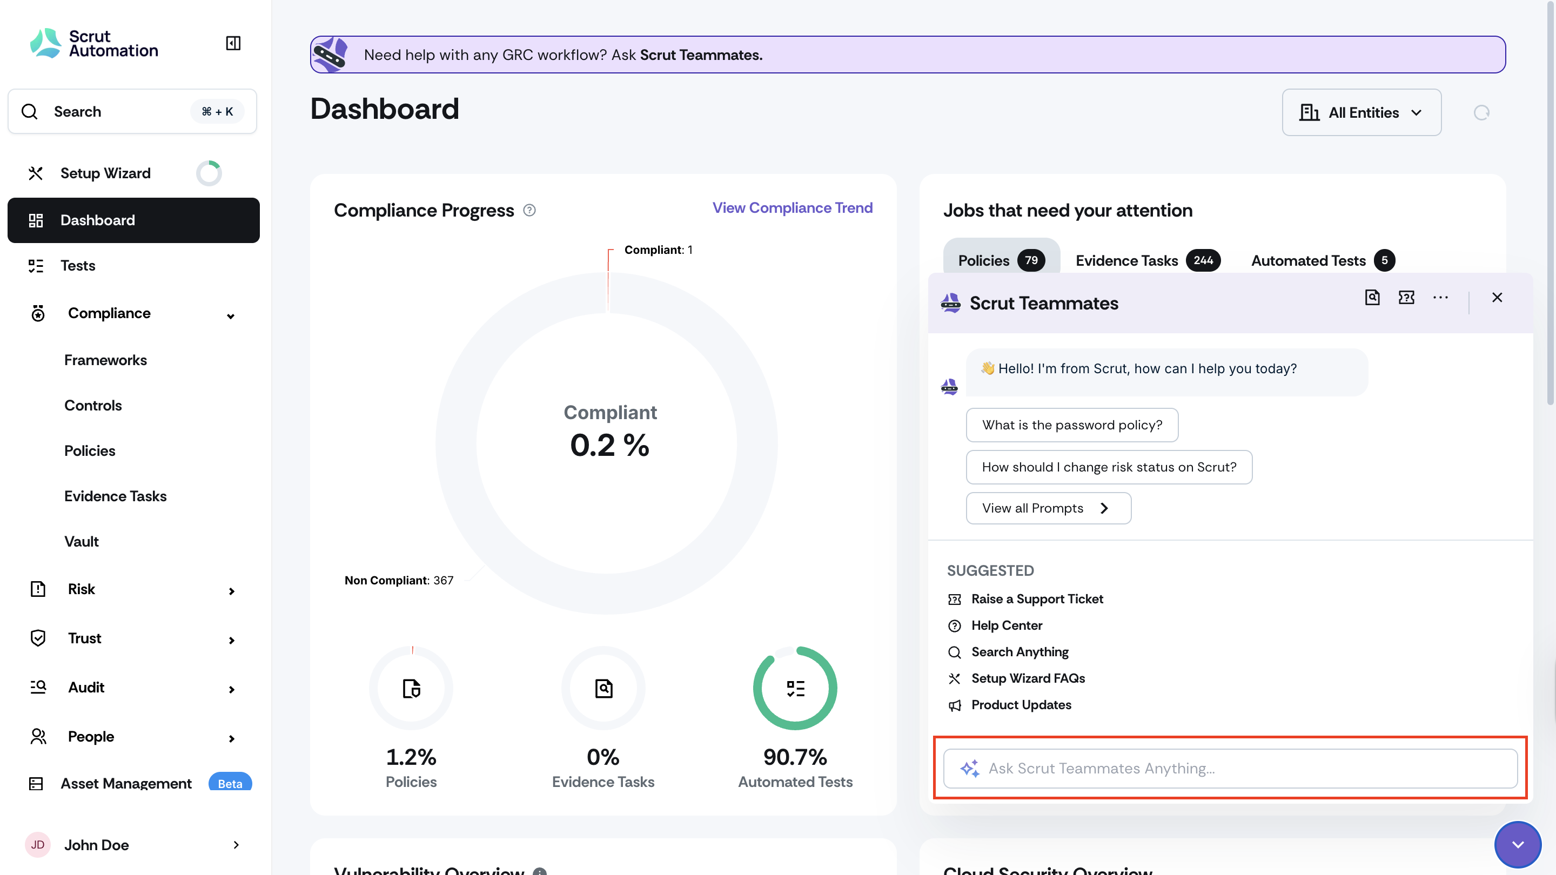Choose the 'What is the password policy?' prompt
1556x875 pixels.
tap(1071, 425)
